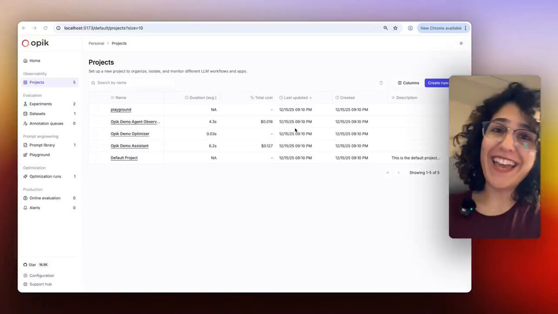558x314 pixels.
Task: Open Experiments via the flask icon
Action: pyautogui.click(x=25, y=104)
